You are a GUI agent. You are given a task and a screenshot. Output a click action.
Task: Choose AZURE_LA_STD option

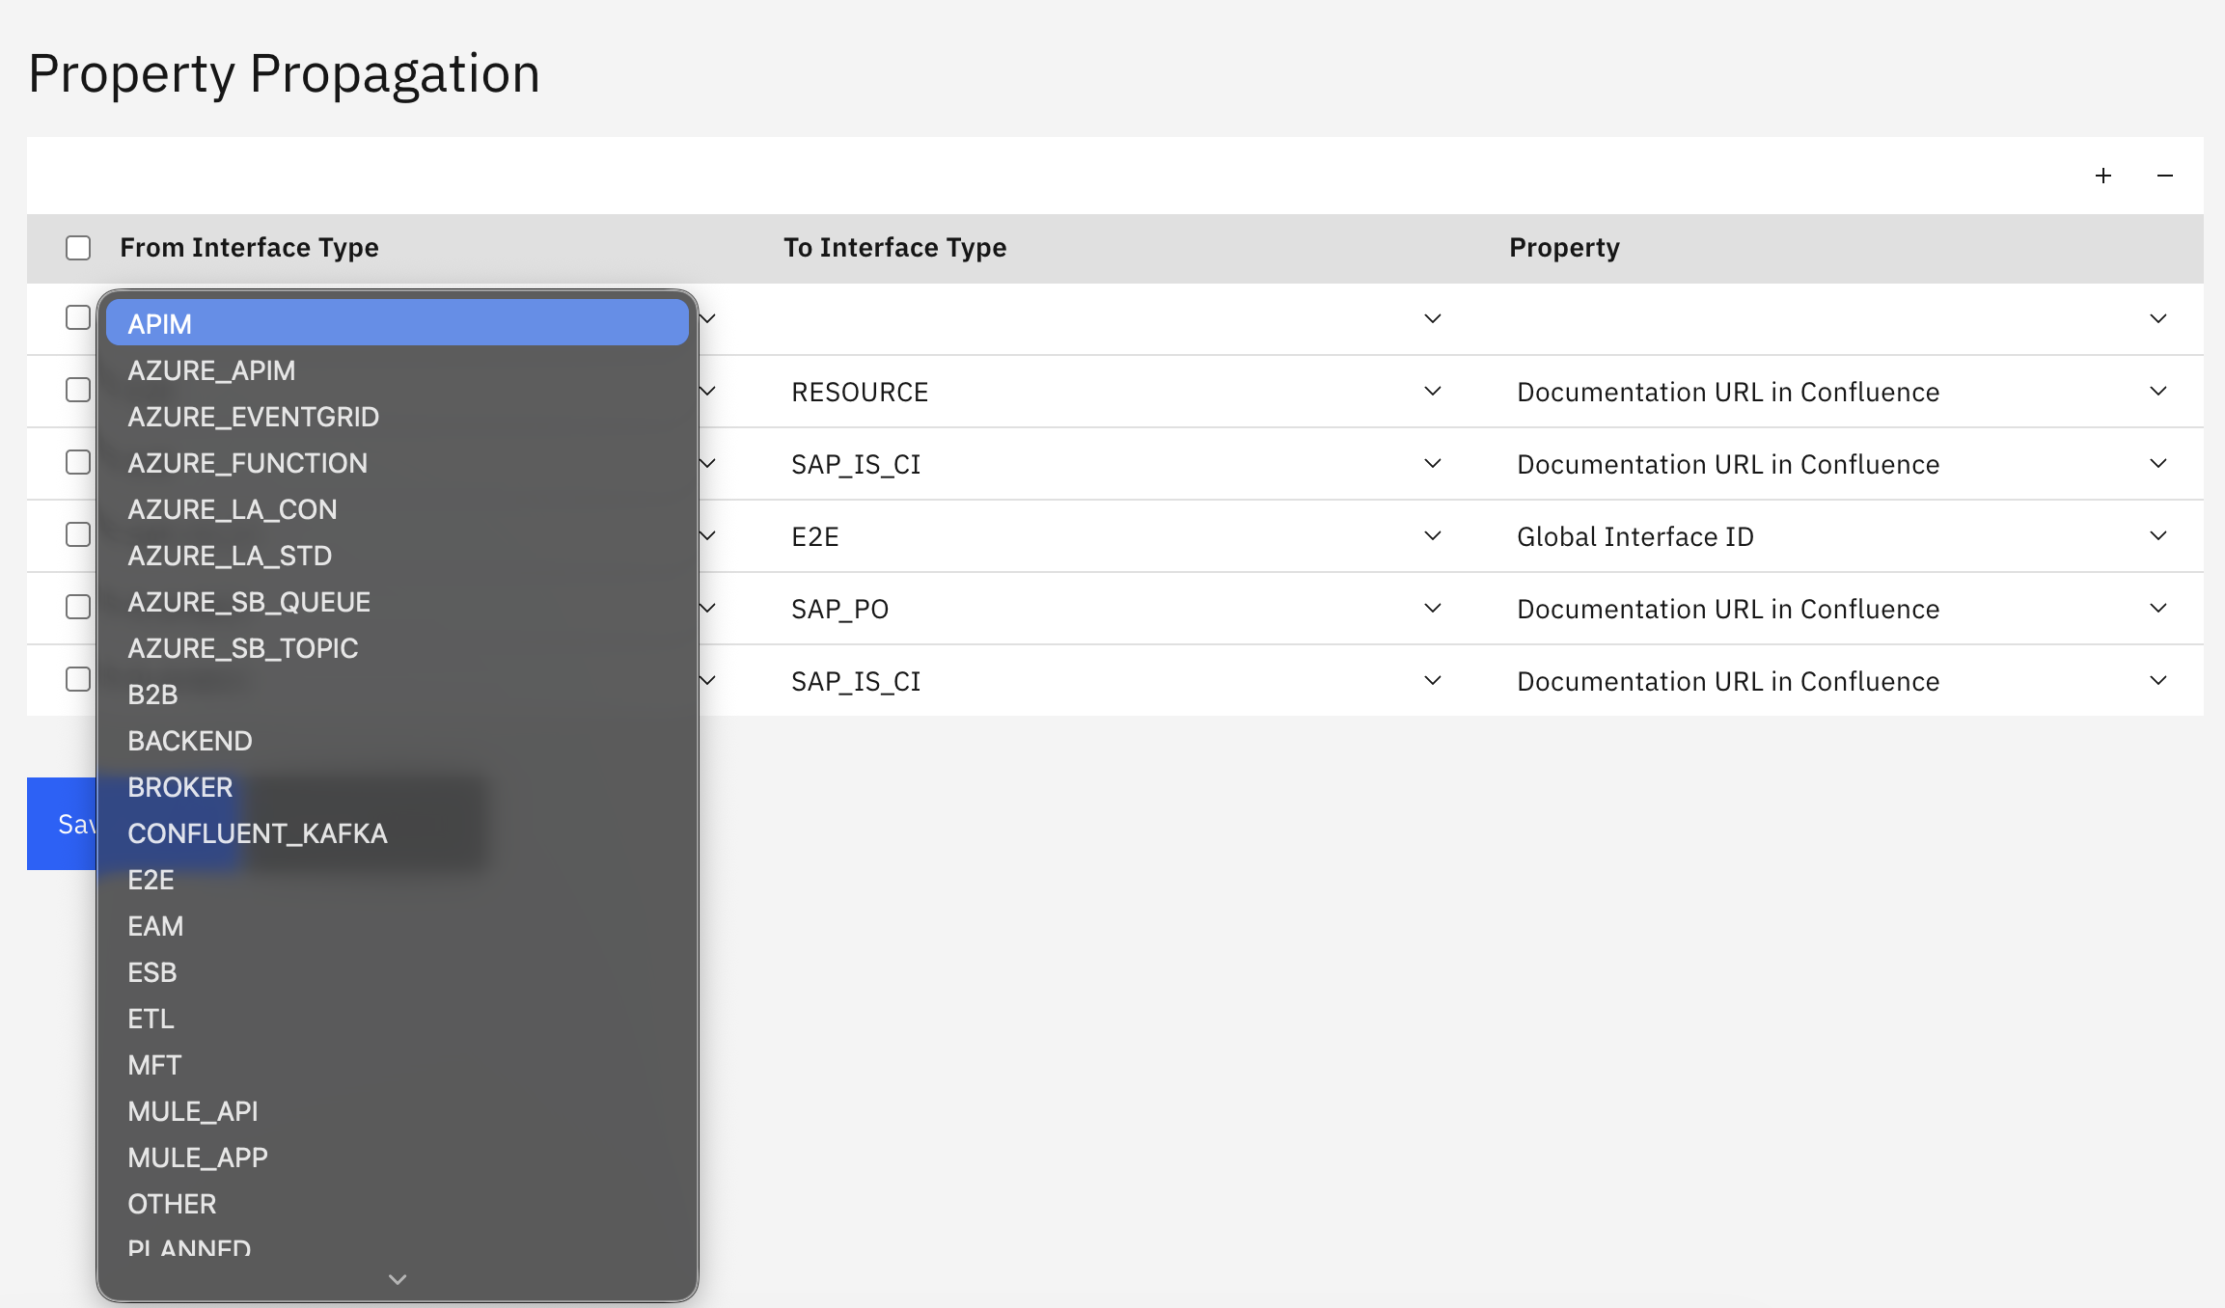click(398, 555)
